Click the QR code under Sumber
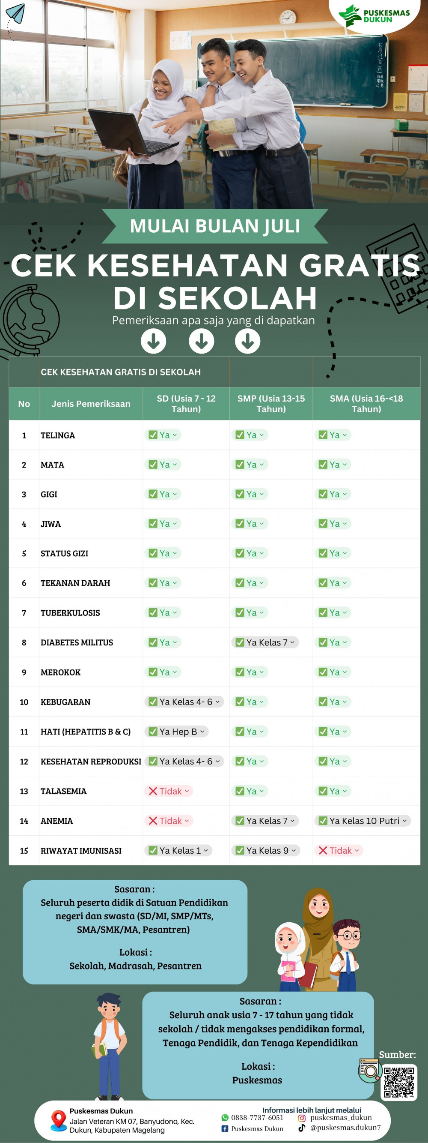Screen dimensions: 428x1143 399,1083
